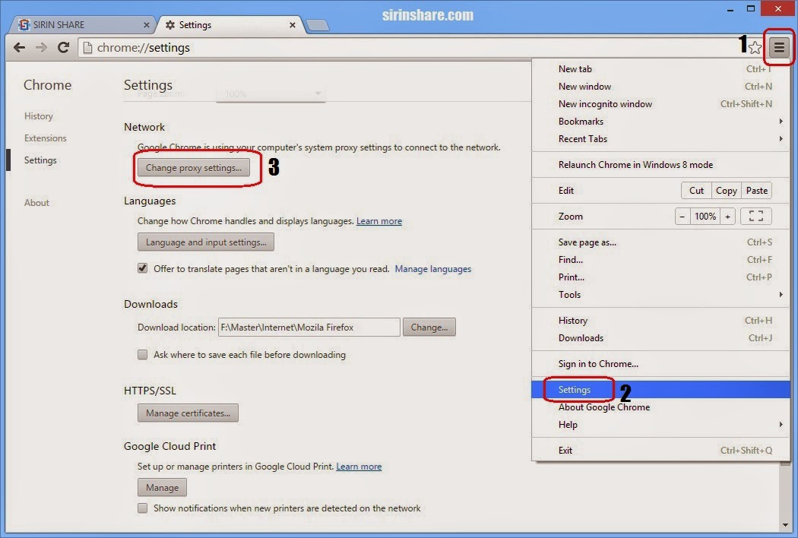Close the SIRIN SHARE tab

pos(147,25)
